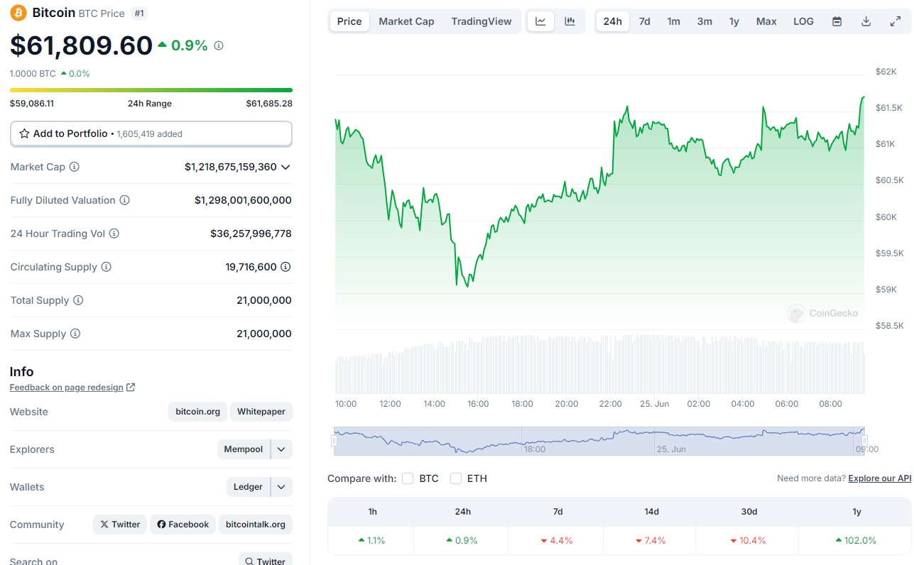Open Market Cap info tooltip icon
Image resolution: width=914 pixels, height=565 pixels.
click(x=75, y=167)
